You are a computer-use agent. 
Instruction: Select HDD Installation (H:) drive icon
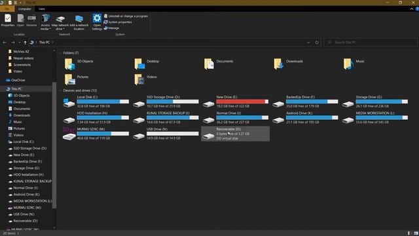69,120
